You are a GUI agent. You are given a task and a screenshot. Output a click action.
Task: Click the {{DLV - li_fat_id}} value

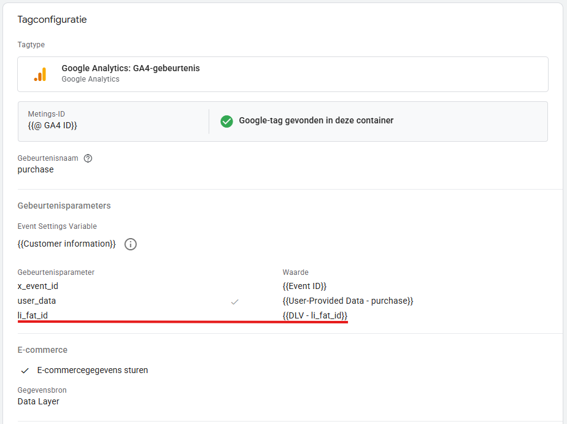[x=315, y=315]
